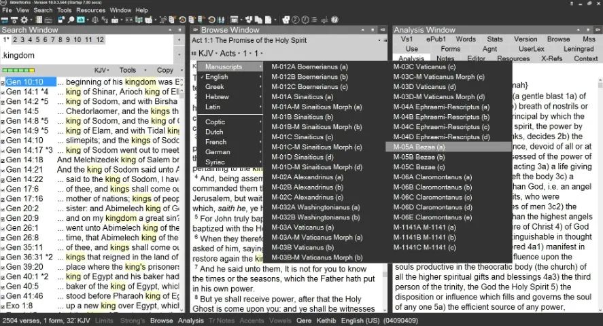Screen dimensions: 603x326
Task: Click the window layout toolbar icon
Action: point(234,20)
